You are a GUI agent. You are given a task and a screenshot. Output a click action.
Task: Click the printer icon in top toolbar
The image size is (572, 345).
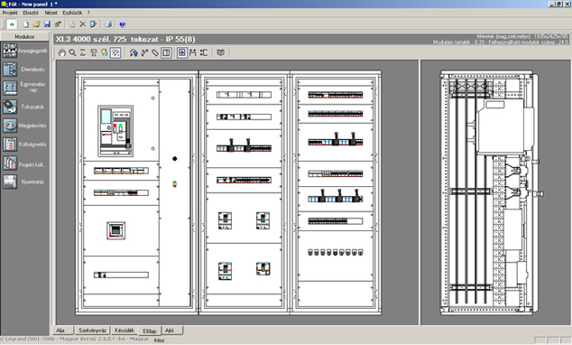click(108, 24)
